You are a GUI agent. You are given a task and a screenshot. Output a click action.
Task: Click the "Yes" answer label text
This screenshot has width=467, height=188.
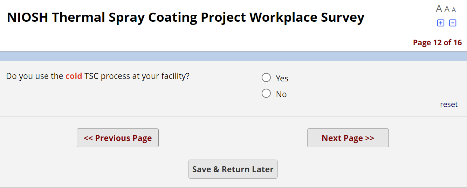pyautogui.click(x=282, y=78)
